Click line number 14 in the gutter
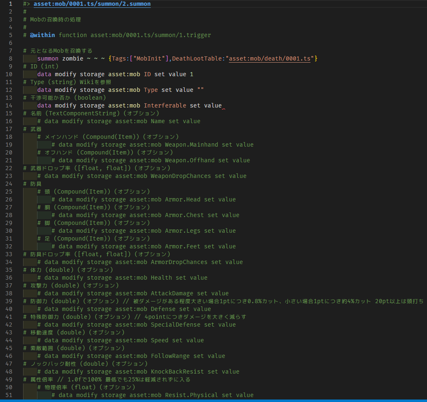 point(9,106)
